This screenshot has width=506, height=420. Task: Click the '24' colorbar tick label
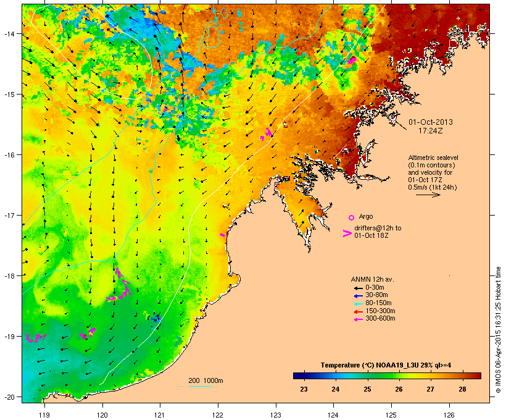[x=335, y=389]
